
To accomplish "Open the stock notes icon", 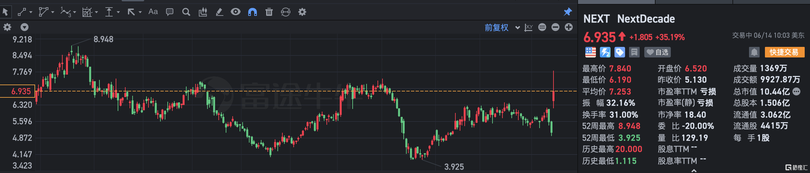I will pos(634,52).
